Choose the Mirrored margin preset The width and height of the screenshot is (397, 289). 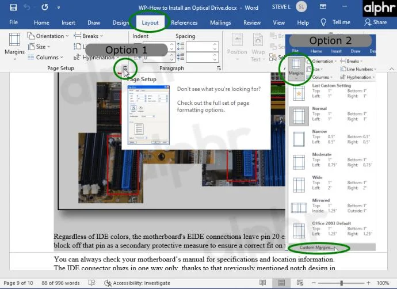pos(331,208)
